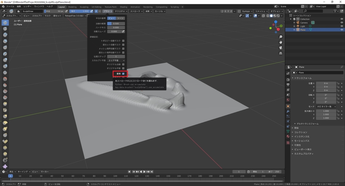Open the レンダー menu
Screen dimensions: 345x186
pos(28,6)
